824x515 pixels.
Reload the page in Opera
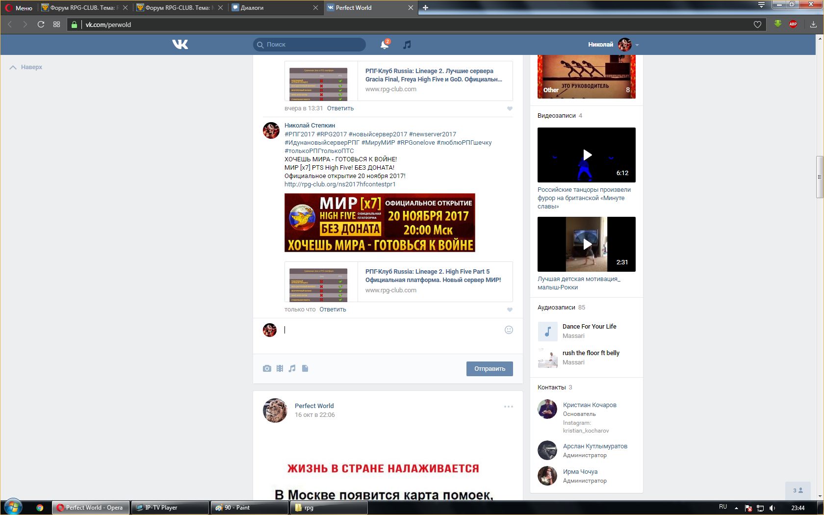41,25
